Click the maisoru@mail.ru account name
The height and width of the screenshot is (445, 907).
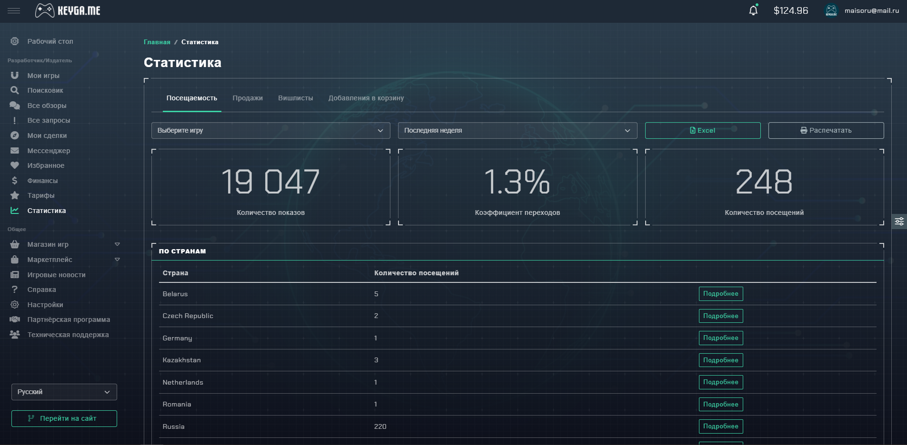[x=872, y=10]
